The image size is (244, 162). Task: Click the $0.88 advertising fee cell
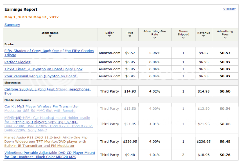click(225, 124)
